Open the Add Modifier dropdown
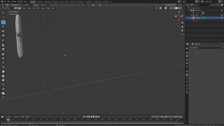 tap(206, 48)
